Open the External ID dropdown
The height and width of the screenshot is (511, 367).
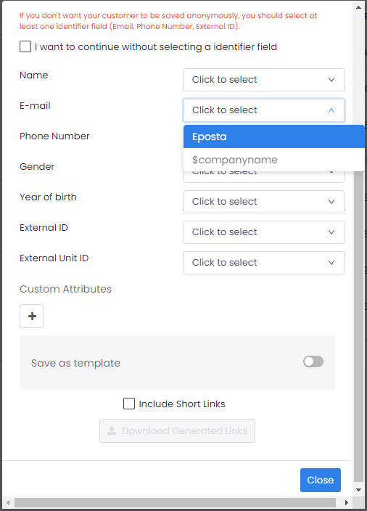(264, 232)
